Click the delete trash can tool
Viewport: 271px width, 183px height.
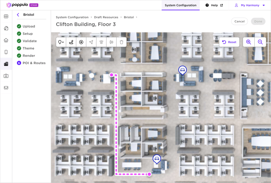pyautogui.click(x=121, y=42)
